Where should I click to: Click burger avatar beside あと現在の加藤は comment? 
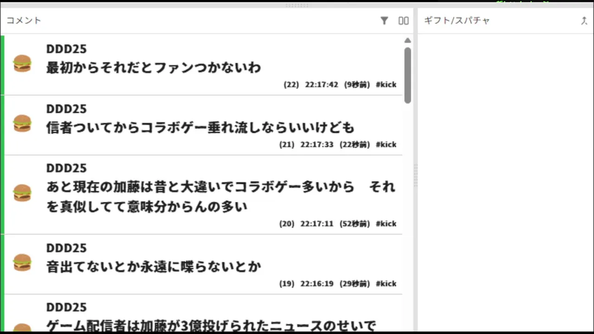pos(22,193)
